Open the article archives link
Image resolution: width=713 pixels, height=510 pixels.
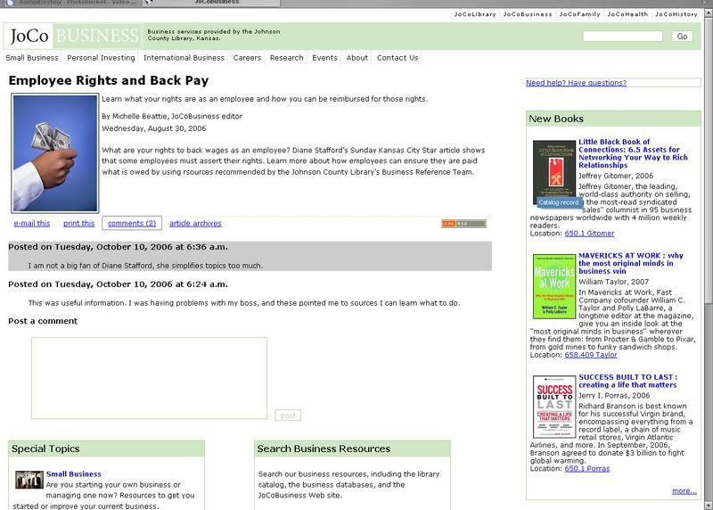click(x=195, y=224)
